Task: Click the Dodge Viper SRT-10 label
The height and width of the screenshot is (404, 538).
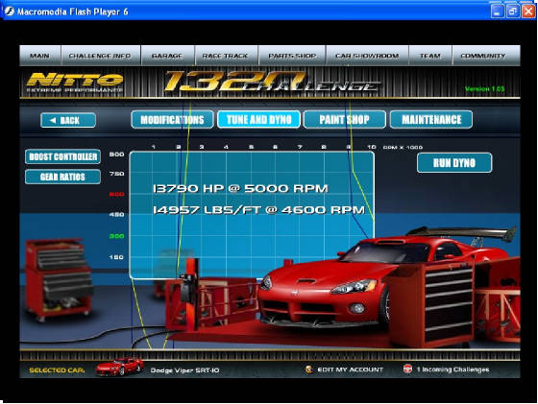Action: pyautogui.click(x=184, y=370)
